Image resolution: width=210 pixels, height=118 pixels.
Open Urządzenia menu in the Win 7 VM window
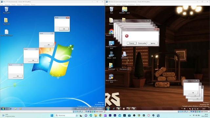(26, 4)
